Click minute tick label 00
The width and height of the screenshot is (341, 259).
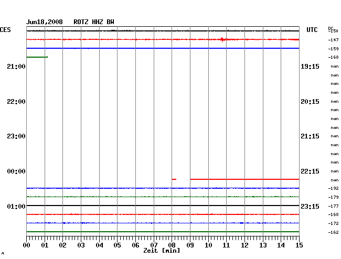coord(27,245)
